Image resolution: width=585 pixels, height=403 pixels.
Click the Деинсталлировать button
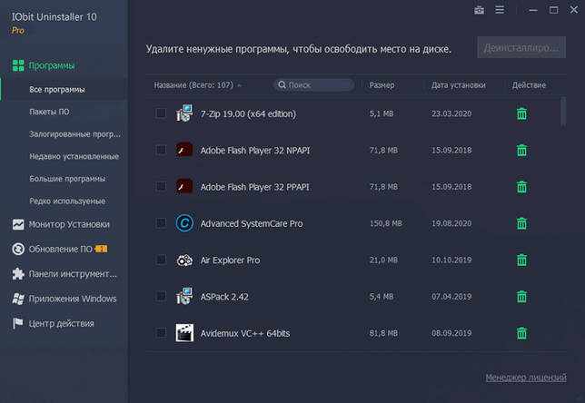pyautogui.click(x=521, y=47)
